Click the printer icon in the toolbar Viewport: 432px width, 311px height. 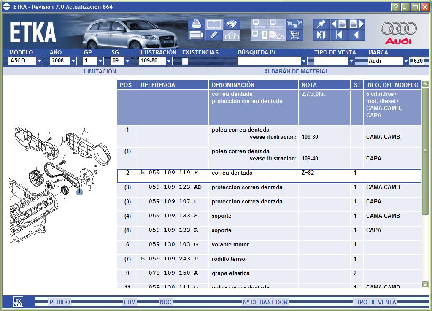[x=197, y=24]
